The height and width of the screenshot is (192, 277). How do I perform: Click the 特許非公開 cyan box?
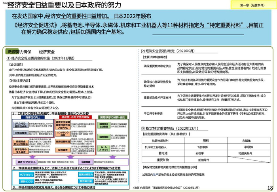[86, 181]
